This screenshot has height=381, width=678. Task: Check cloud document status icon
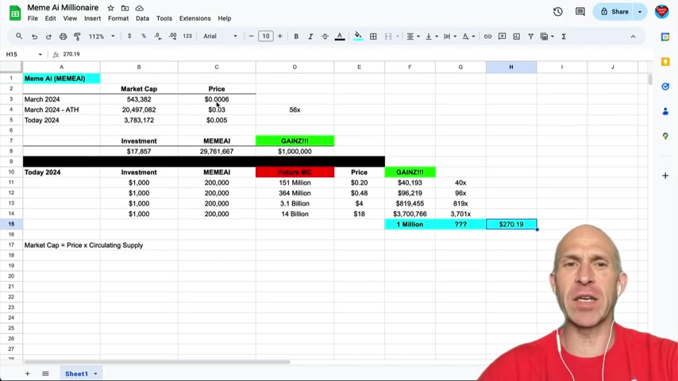(139, 8)
